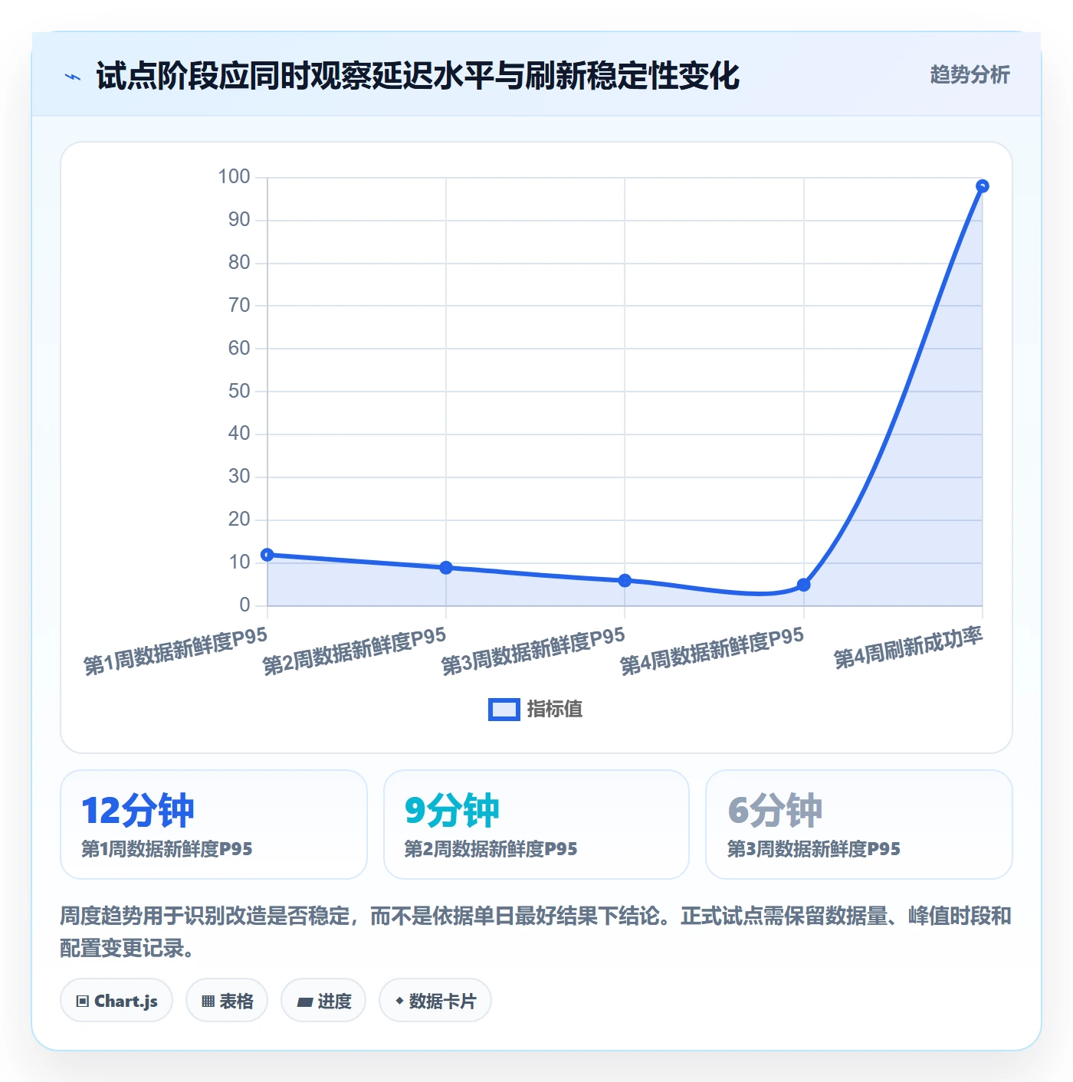Click the 第3周数据新鲜度P95 card caption
The image size is (1073, 1082).
click(813, 849)
